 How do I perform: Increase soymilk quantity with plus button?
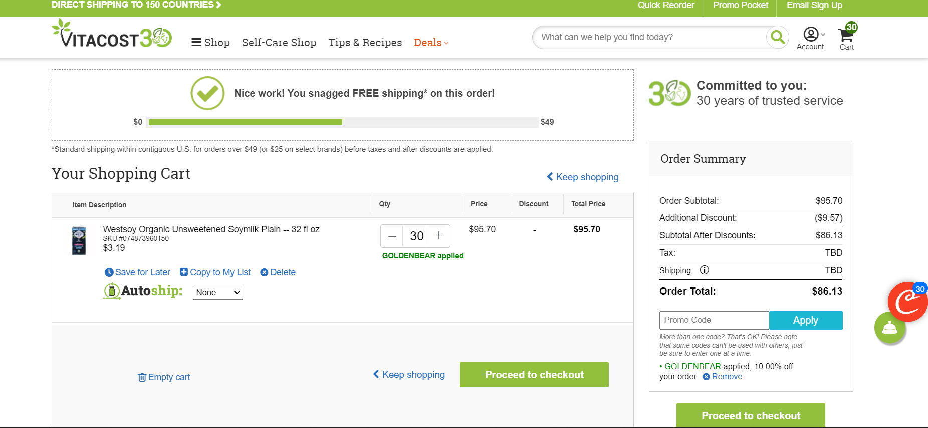pyautogui.click(x=438, y=236)
